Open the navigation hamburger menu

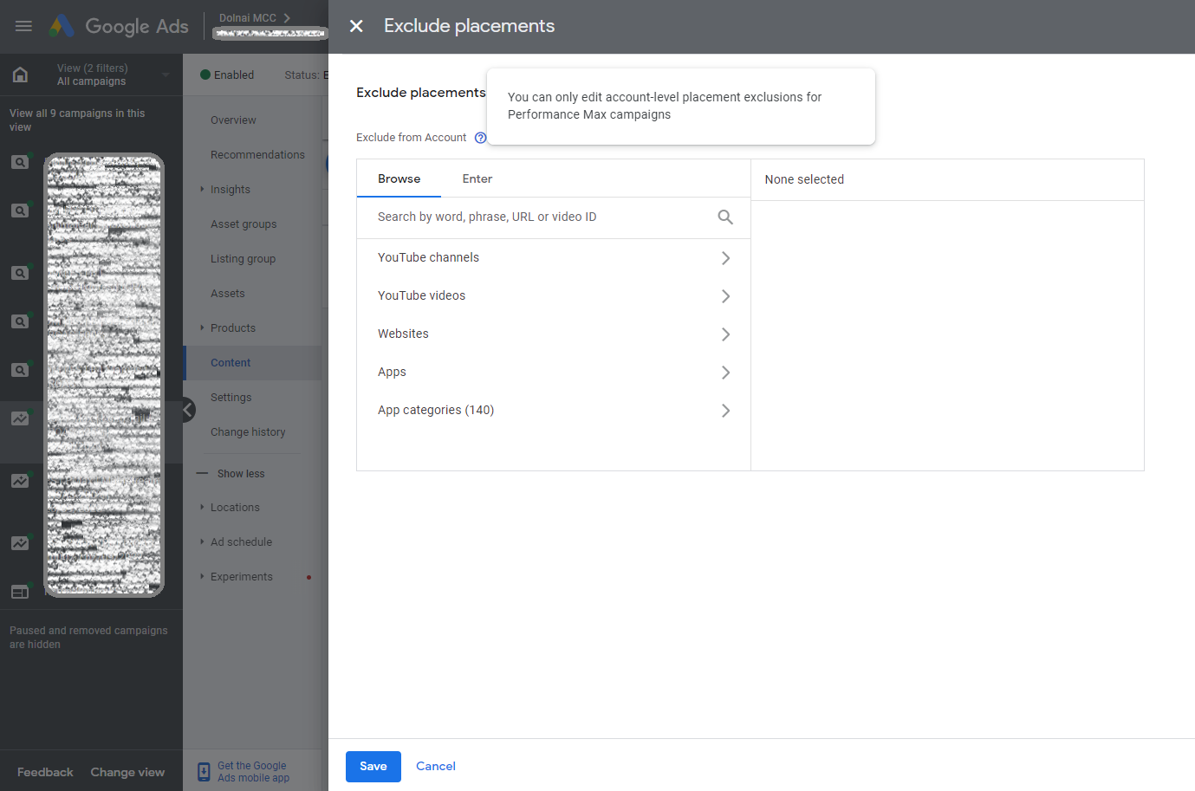23,25
